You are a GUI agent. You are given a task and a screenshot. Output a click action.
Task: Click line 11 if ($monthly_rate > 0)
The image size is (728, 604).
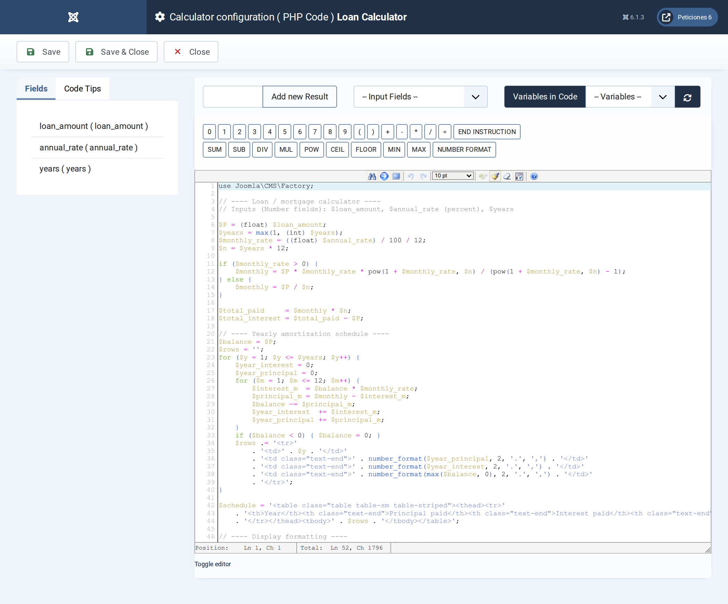point(268,264)
